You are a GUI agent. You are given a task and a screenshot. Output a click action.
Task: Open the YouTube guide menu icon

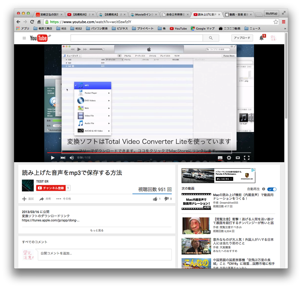point(24,38)
